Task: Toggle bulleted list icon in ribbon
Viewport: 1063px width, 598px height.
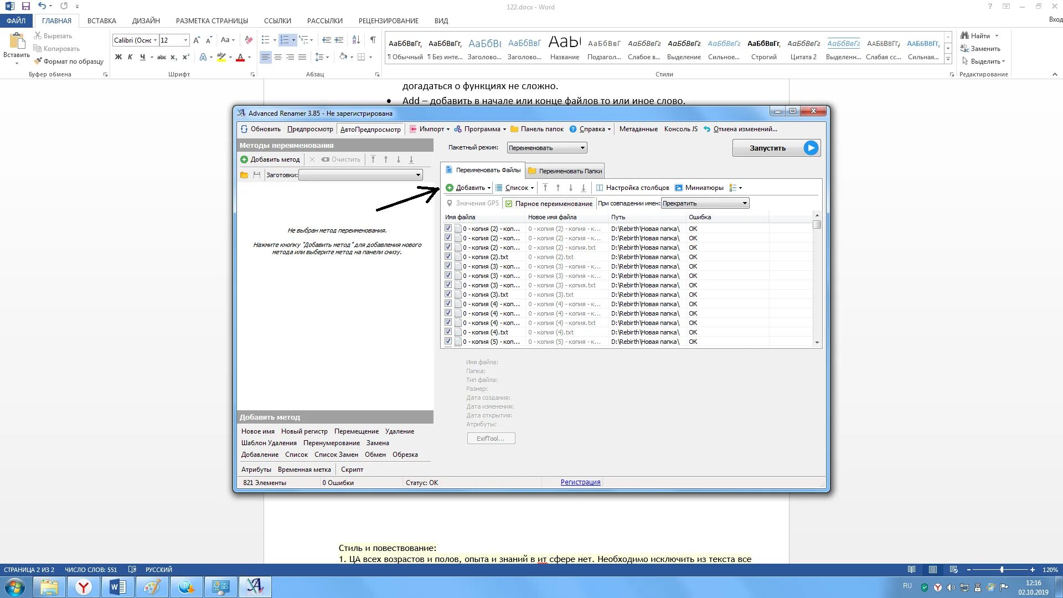Action: point(266,40)
